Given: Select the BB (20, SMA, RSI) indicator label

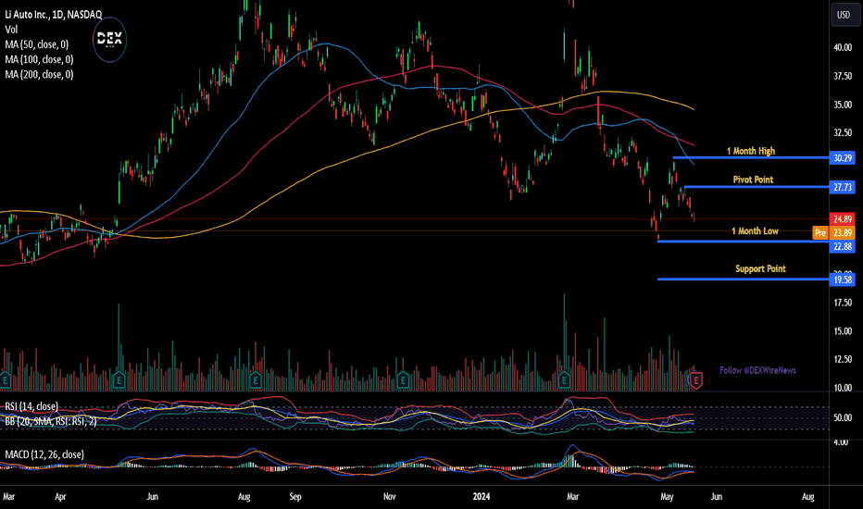Looking at the screenshot, I should 51,421.
